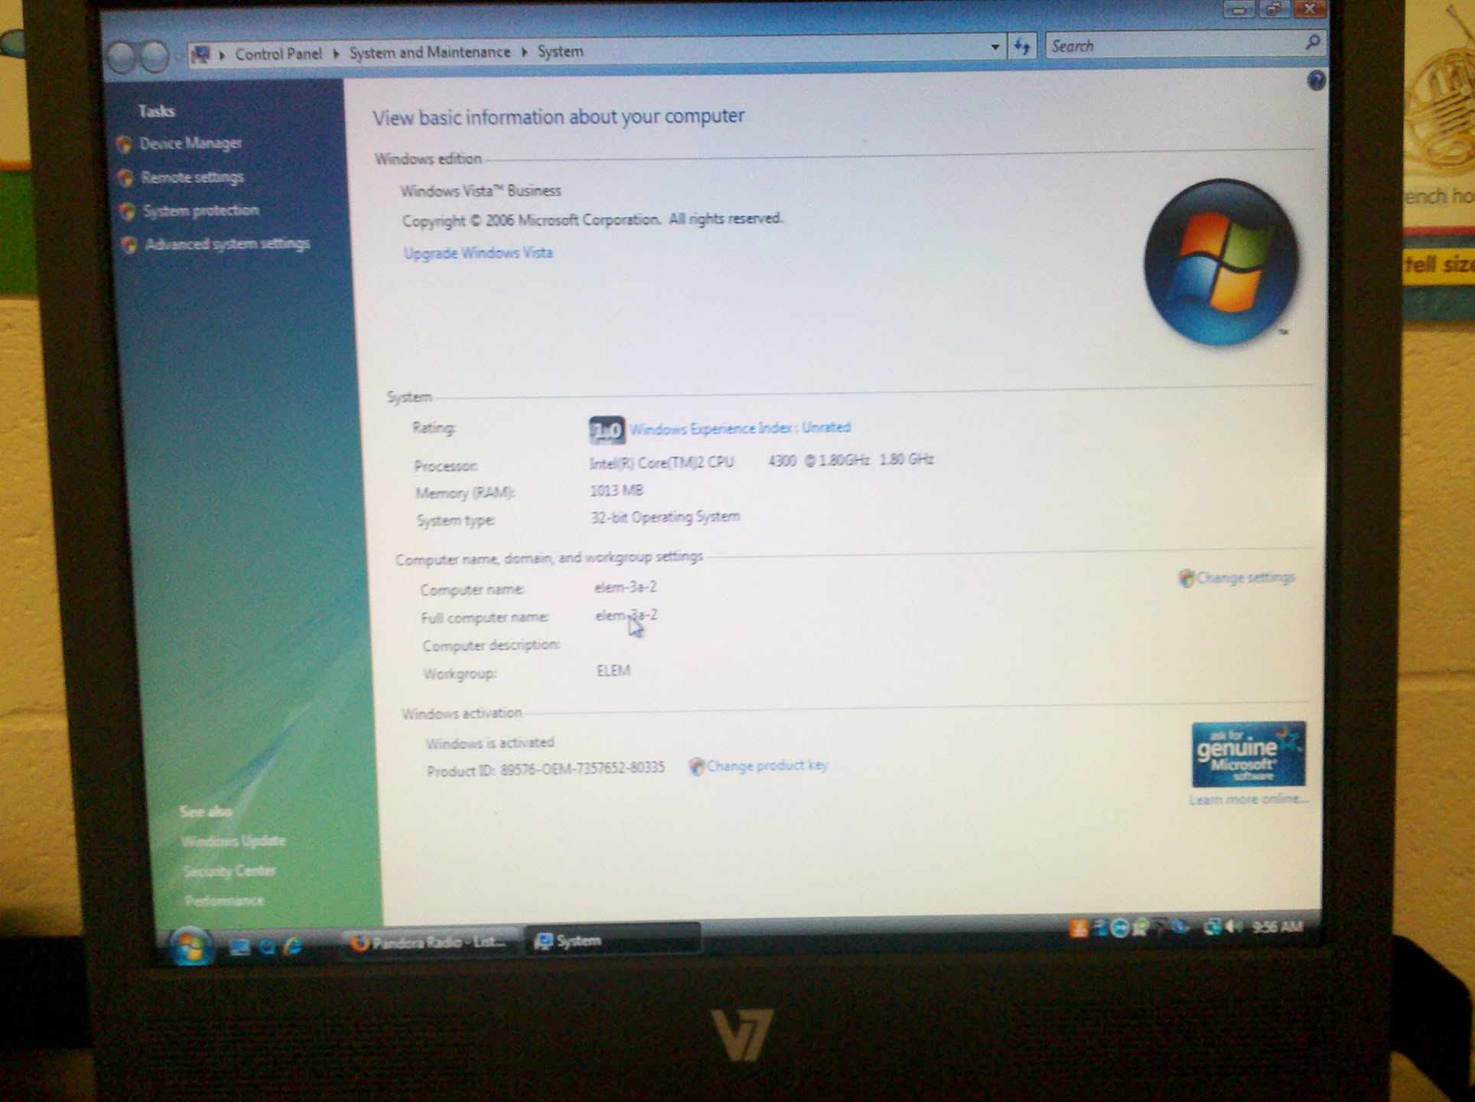Click the volume speaker tray icon
Image resolution: width=1475 pixels, height=1102 pixels.
(1232, 928)
